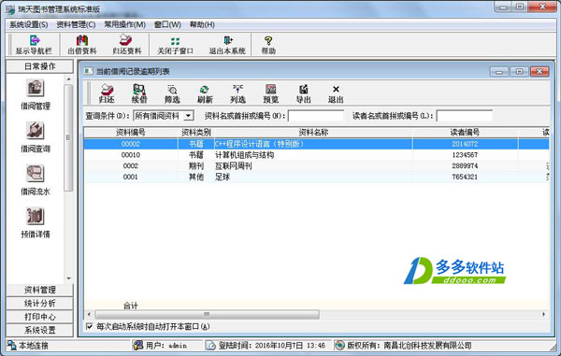Click the left arrow of horizontal scrollbar

click(89, 315)
